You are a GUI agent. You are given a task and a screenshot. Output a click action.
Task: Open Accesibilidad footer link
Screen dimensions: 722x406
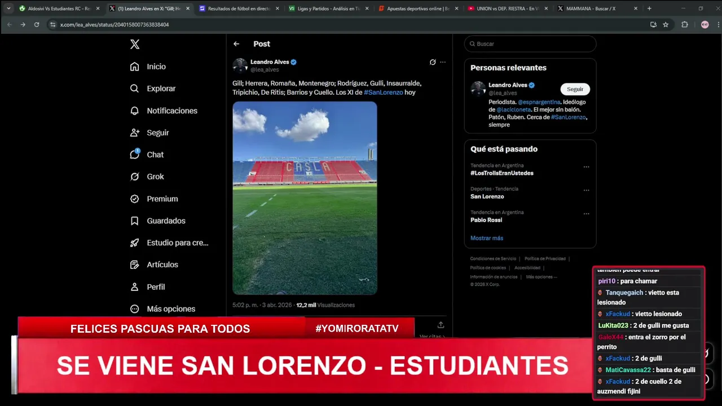pyautogui.click(x=527, y=268)
